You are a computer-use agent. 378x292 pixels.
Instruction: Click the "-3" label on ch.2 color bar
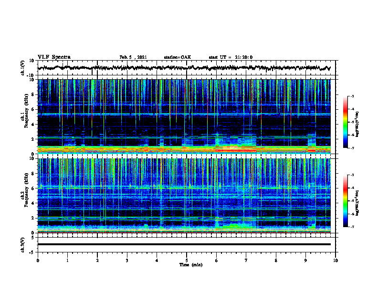(352, 175)
